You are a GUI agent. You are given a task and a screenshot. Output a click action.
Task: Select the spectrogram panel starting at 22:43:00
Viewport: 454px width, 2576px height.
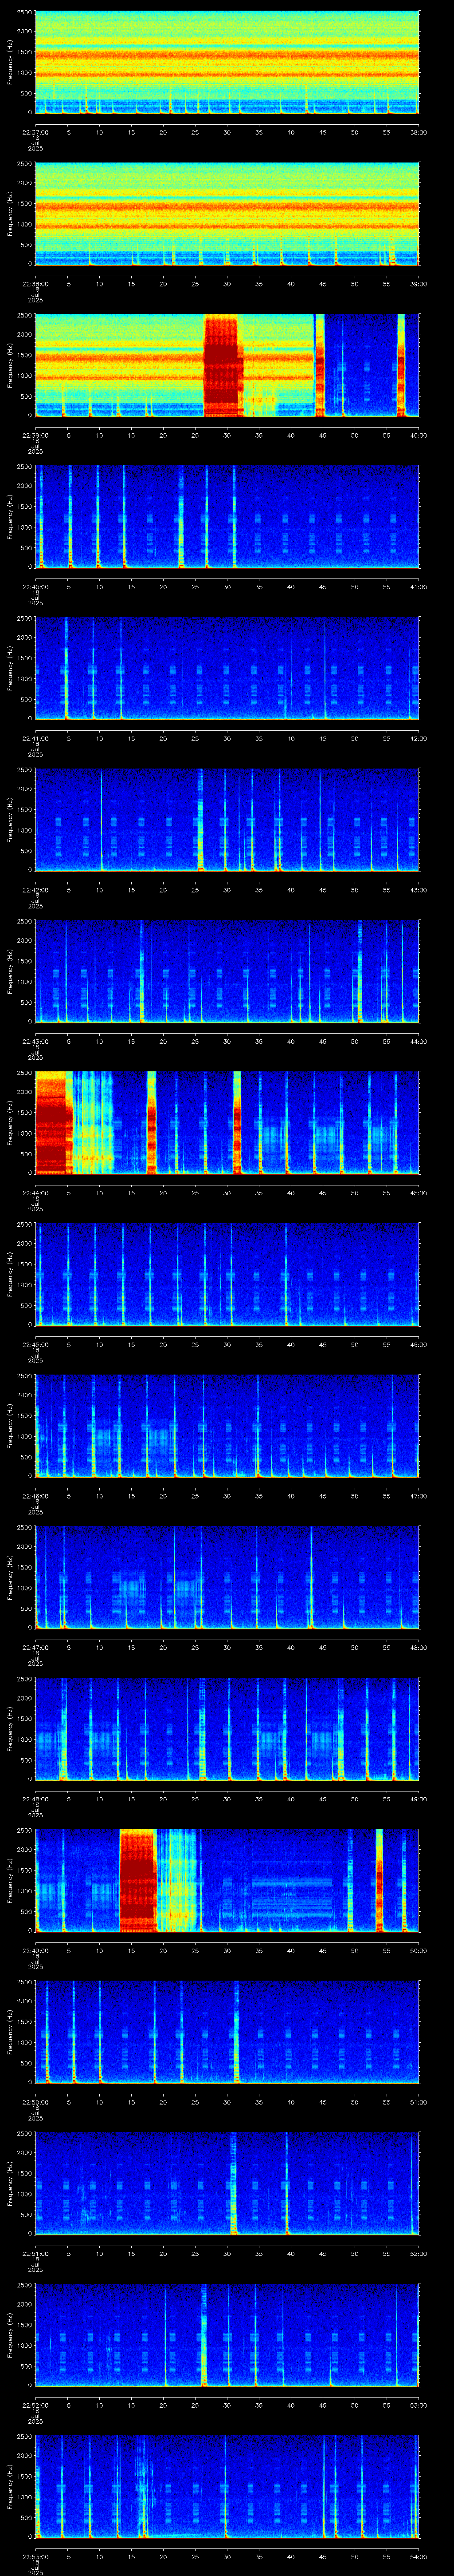(x=227, y=971)
